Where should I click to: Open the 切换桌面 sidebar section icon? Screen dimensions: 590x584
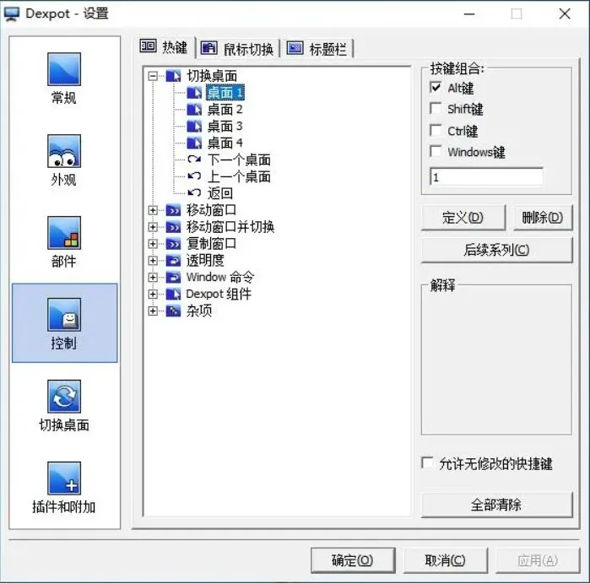(64, 397)
